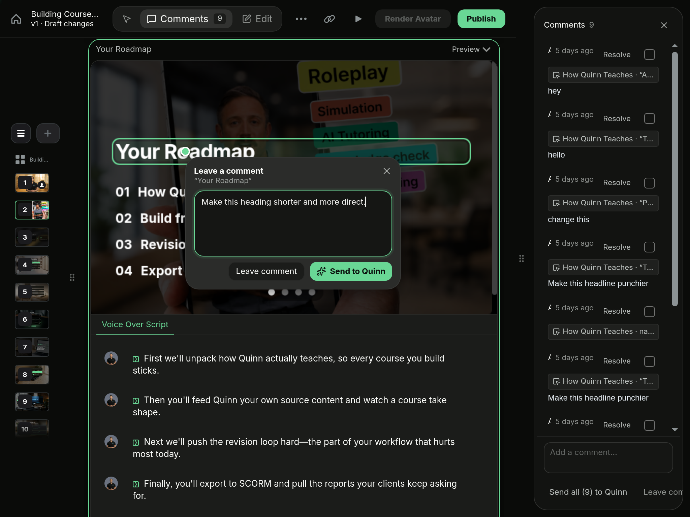Send the comment to Quinn
This screenshot has width=690, height=517.
tap(351, 271)
